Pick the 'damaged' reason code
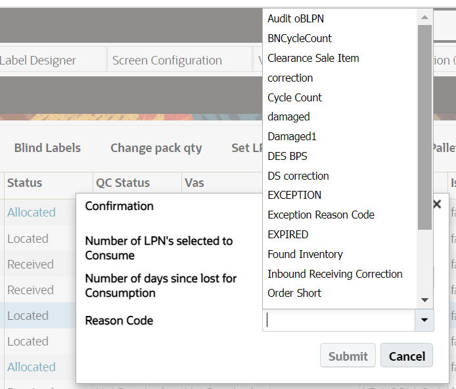Screen dimensions: 456x389 tap(288, 117)
